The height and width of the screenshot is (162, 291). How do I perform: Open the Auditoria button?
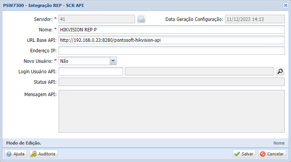(43, 154)
